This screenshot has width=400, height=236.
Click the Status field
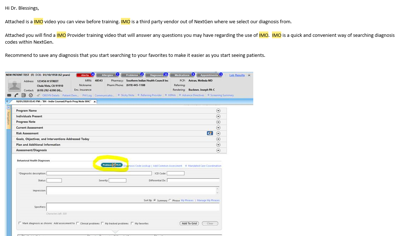tap(54, 180)
